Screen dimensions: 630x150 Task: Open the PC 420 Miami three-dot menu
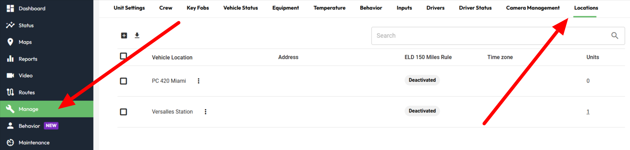199,81
